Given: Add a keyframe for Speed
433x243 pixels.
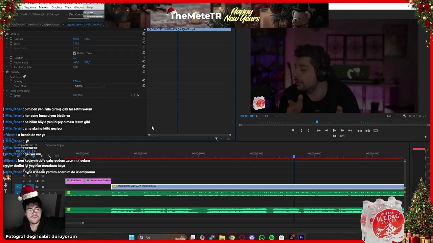Looking at the screenshot, I should 134,95.
